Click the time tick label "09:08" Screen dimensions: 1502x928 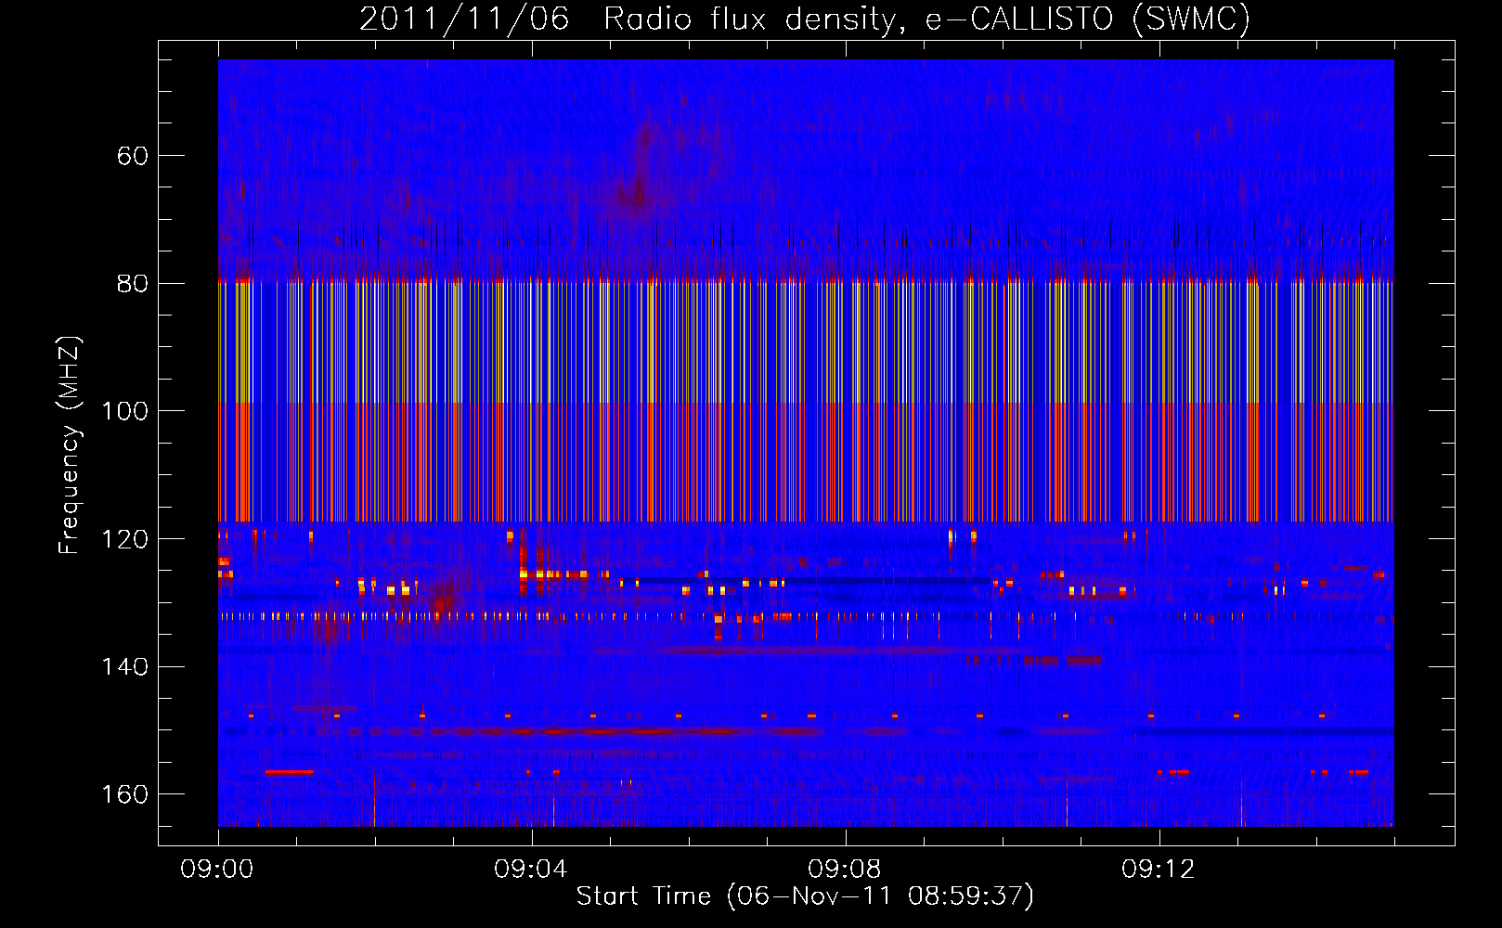(x=845, y=869)
